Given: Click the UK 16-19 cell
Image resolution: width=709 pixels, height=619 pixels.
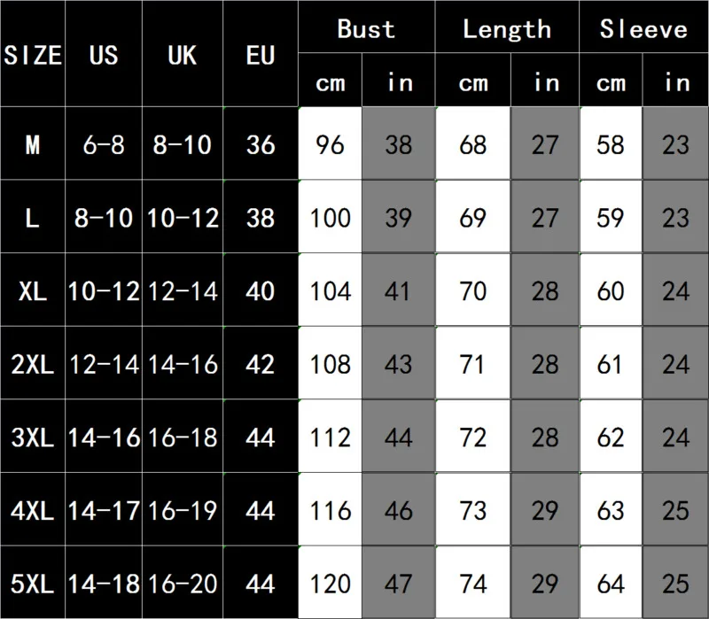Looking at the screenshot, I should pos(181,511).
